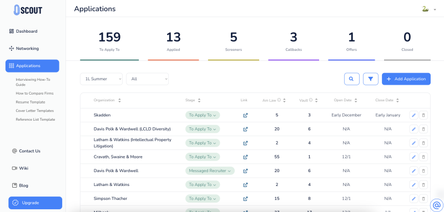The image size is (444, 212).
Task: Show Am Law info tooltip icon
Action: tap(279, 100)
